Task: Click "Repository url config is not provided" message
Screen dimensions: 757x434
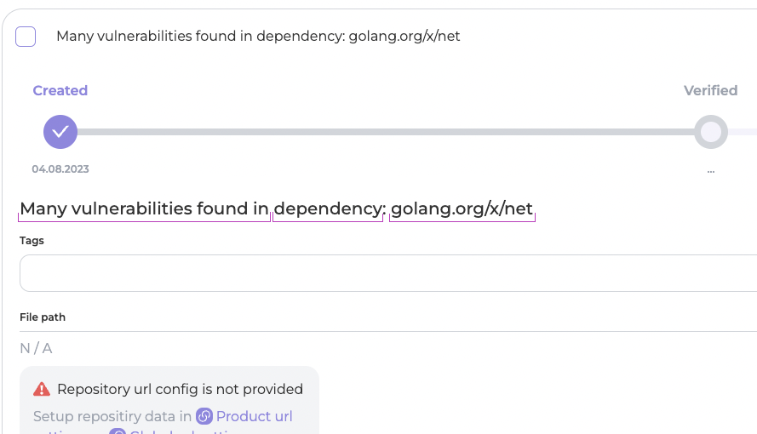Action: (x=180, y=390)
